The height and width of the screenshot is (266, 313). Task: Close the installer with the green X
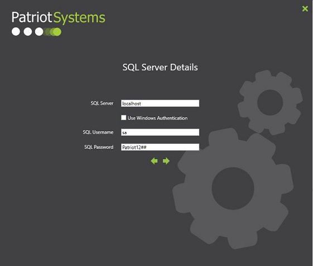305,8
